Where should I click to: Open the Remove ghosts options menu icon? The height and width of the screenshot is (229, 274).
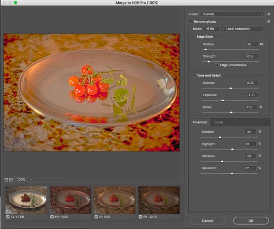(x=268, y=21)
